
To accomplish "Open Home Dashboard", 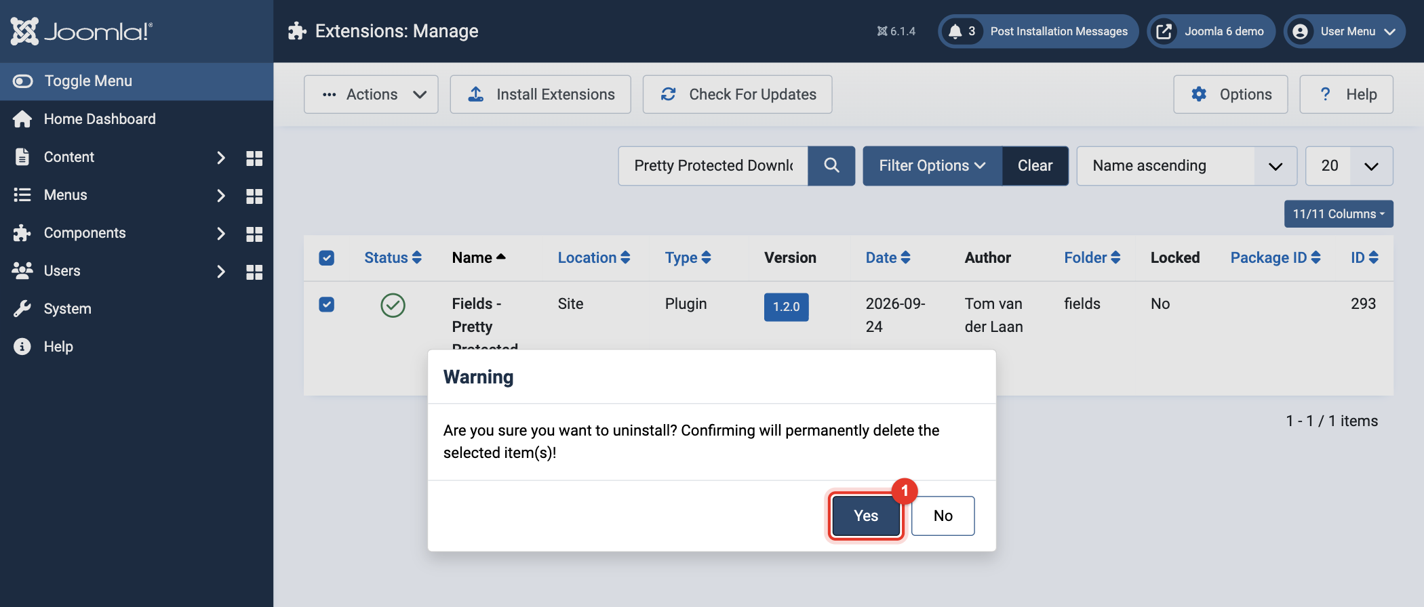I will (x=136, y=119).
